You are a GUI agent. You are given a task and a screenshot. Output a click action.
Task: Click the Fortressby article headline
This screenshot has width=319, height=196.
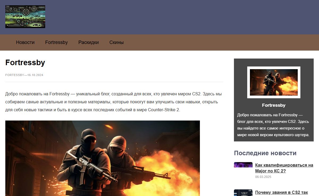[x=25, y=63]
